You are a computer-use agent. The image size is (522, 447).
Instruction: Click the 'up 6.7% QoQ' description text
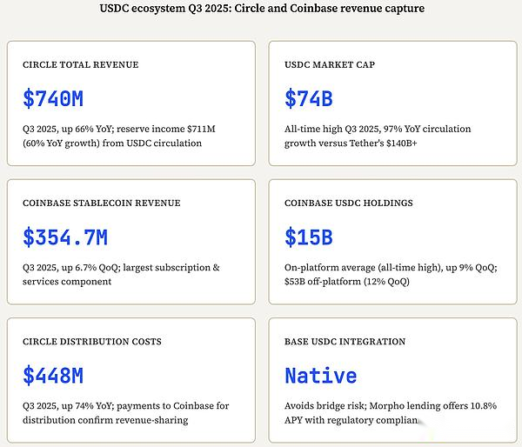[x=90, y=267]
